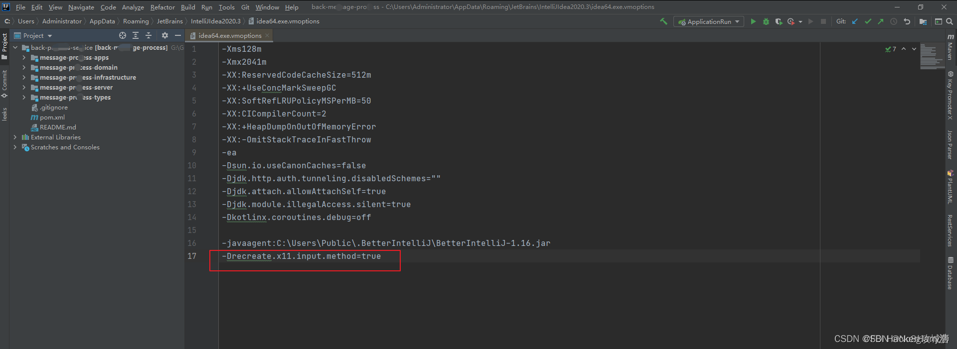This screenshot has width=957, height=349.
Task: Click the Git rollback undo icon
Action: coord(907,21)
